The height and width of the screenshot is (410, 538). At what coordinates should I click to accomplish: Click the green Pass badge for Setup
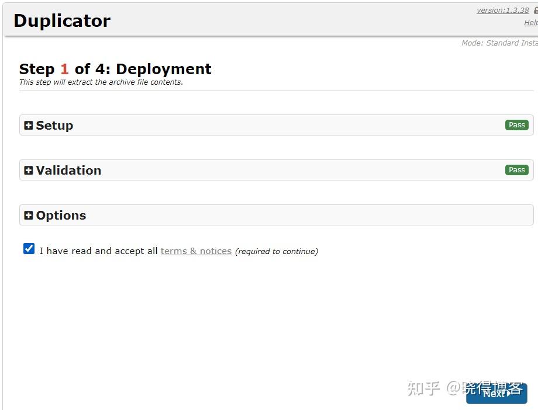pyautogui.click(x=517, y=125)
